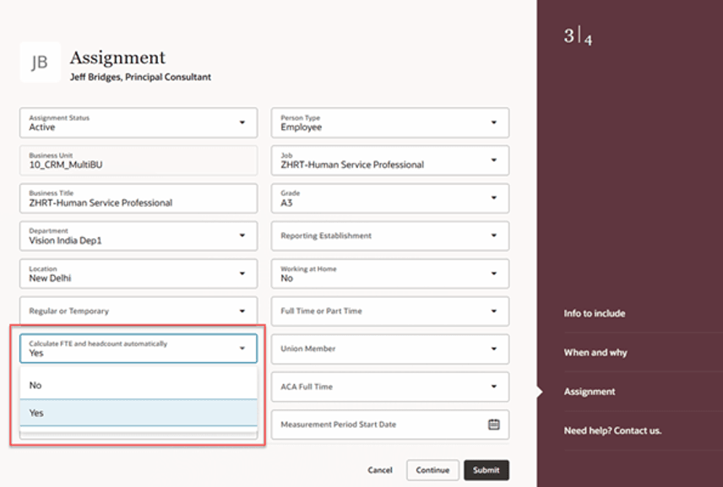Click the Continue button

(x=432, y=470)
